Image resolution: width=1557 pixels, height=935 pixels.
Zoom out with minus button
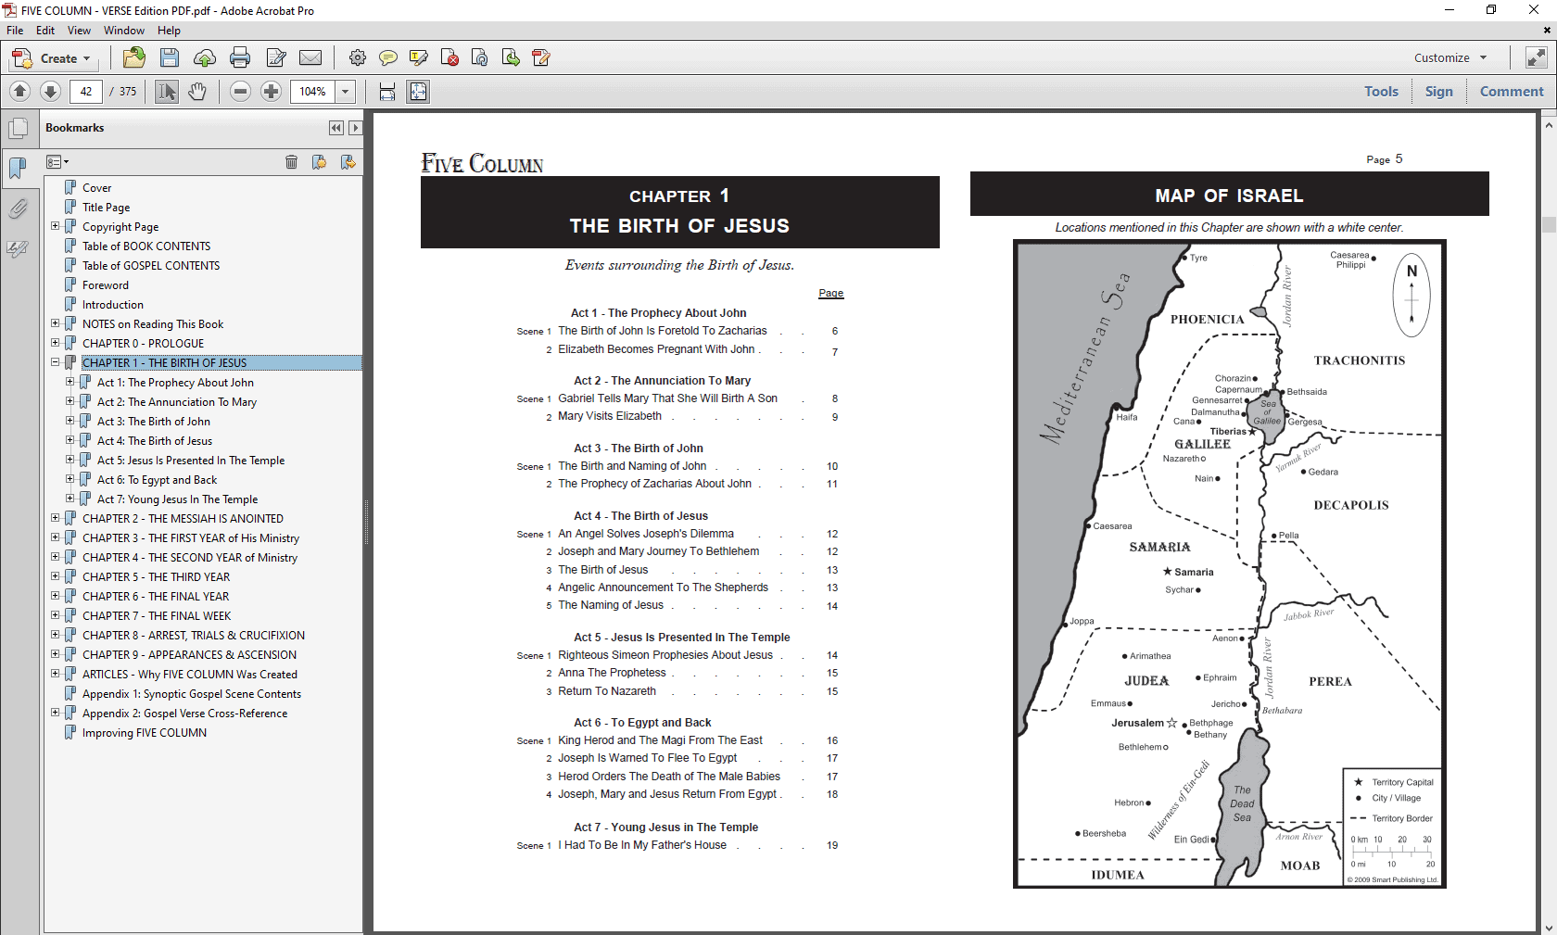[240, 91]
